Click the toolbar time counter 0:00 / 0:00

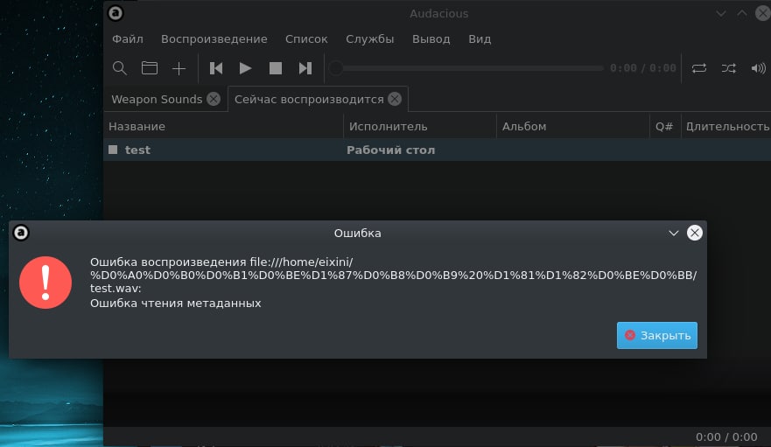pyautogui.click(x=642, y=68)
